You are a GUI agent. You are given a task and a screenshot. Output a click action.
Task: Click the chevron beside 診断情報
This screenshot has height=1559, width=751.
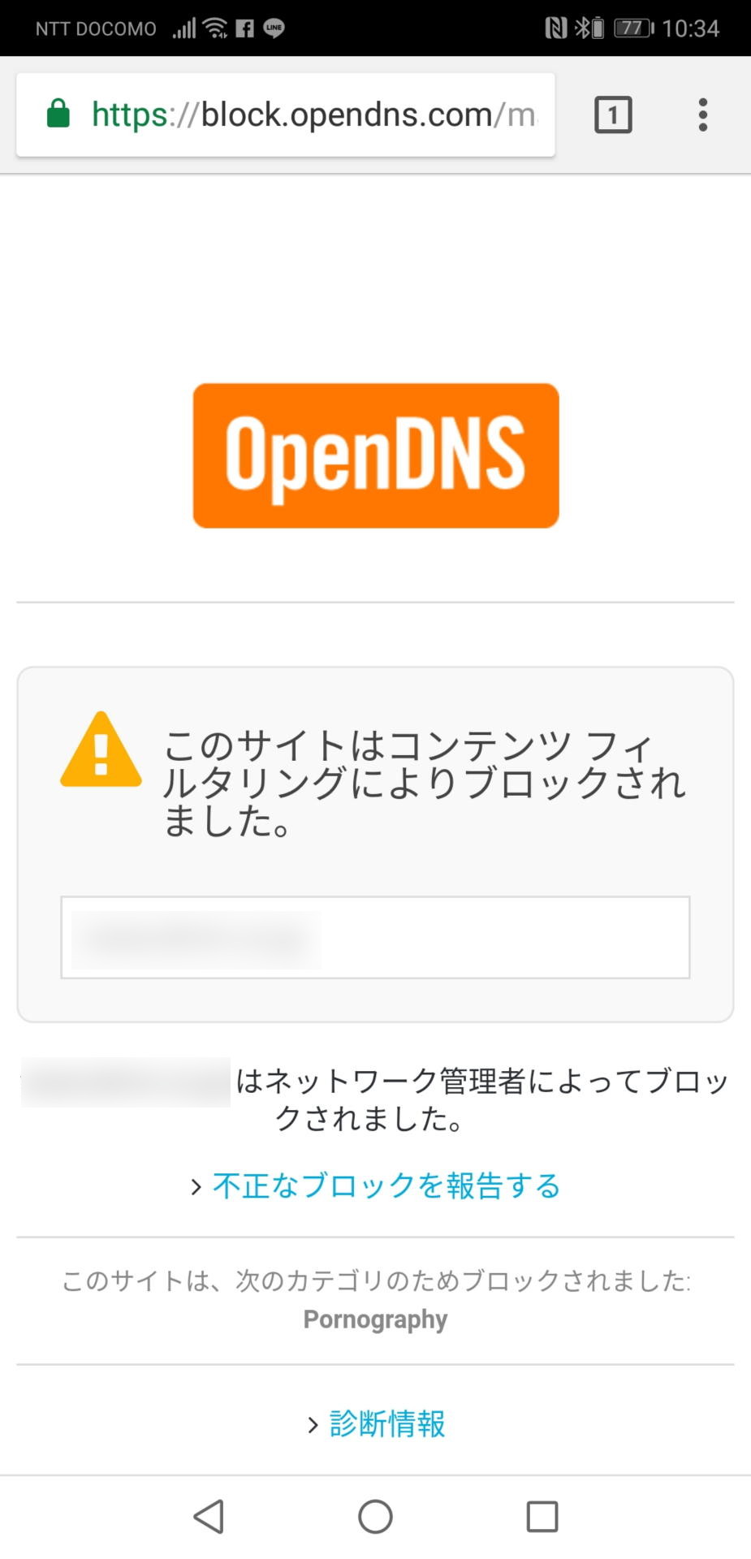313,1425
